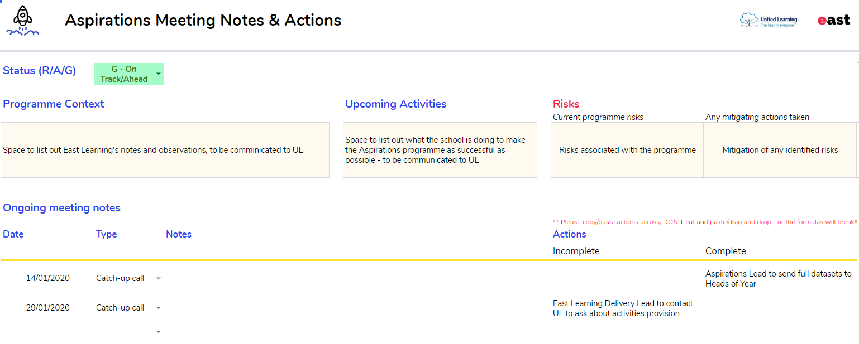
Task: Click the red copy/paste warning text
Action: point(704,222)
